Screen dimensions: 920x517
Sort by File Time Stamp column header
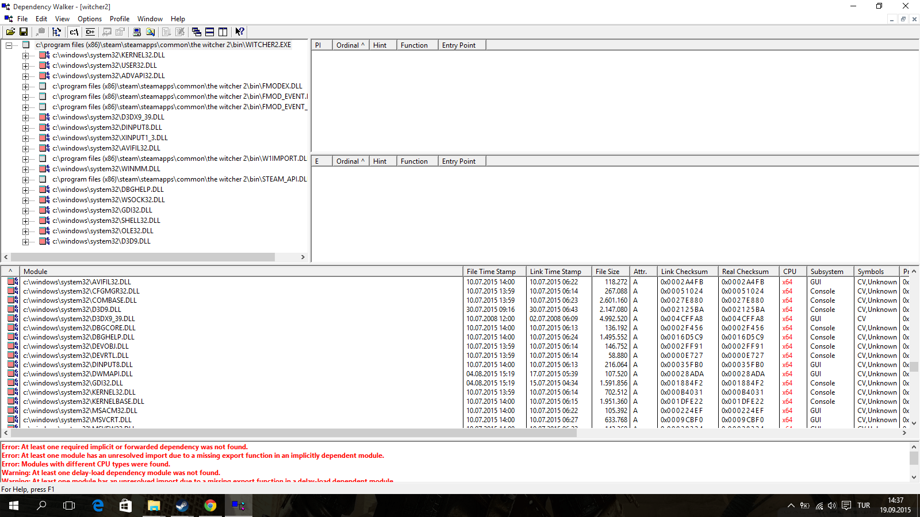tap(494, 272)
